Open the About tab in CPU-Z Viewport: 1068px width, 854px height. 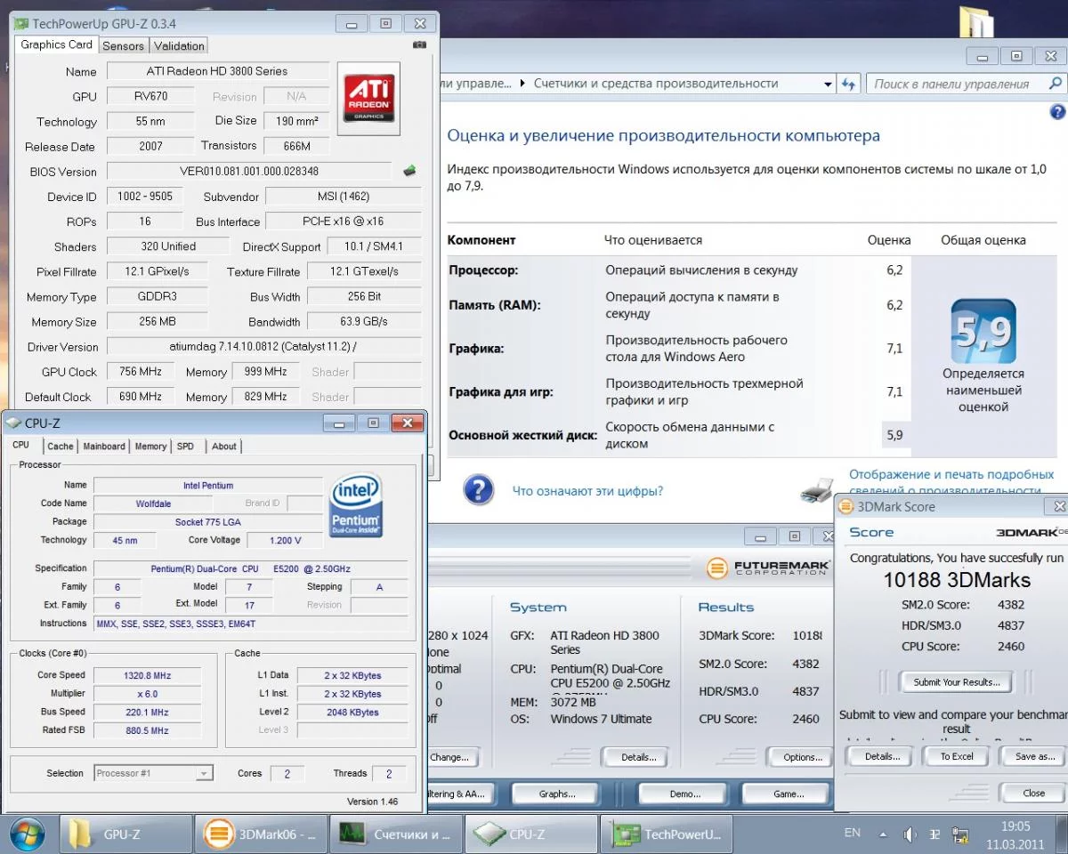coord(224,447)
